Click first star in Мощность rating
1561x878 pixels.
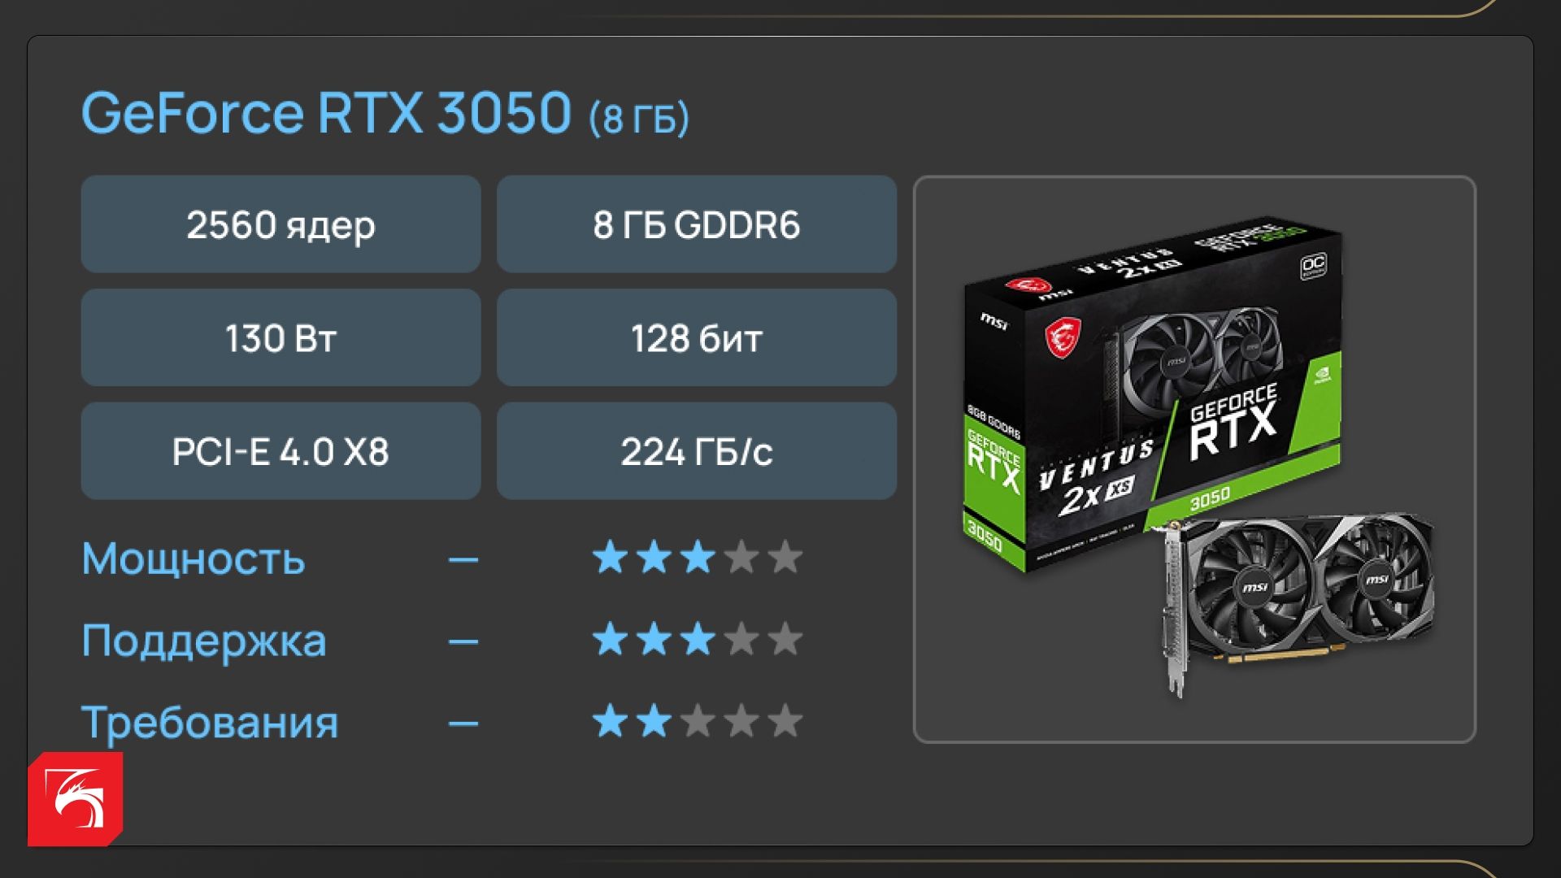tap(611, 559)
